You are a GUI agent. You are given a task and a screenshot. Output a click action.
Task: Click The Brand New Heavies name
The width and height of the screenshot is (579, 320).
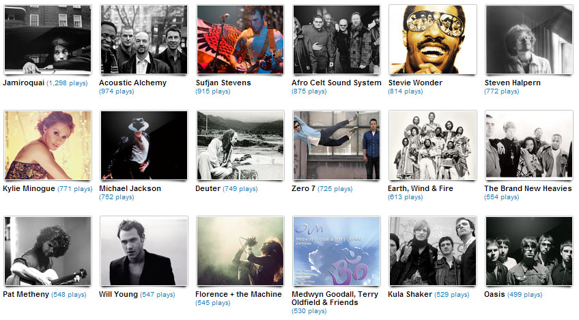tap(528, 188)
